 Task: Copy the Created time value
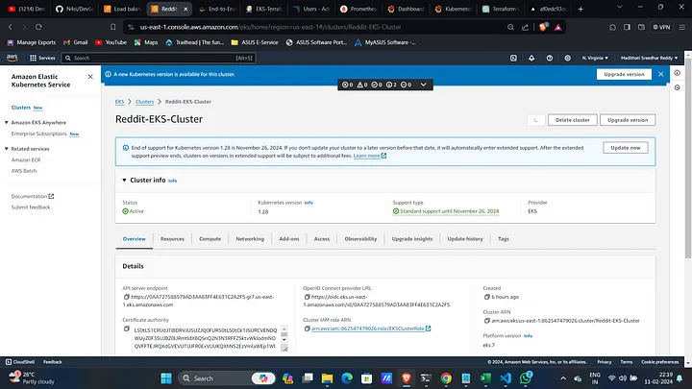(486, 297)
